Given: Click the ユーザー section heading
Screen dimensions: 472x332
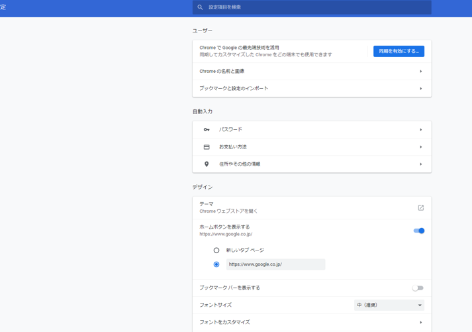Looking at the screenshot, I should 203,30.
